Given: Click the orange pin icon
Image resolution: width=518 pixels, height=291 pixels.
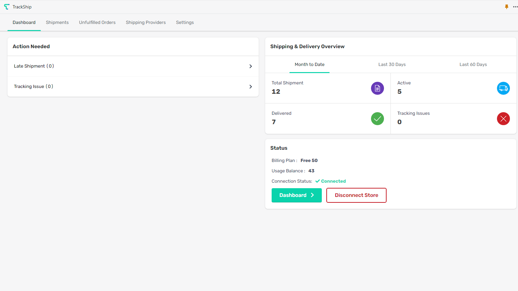Looking at the screenshot, I should click(506, 6).
